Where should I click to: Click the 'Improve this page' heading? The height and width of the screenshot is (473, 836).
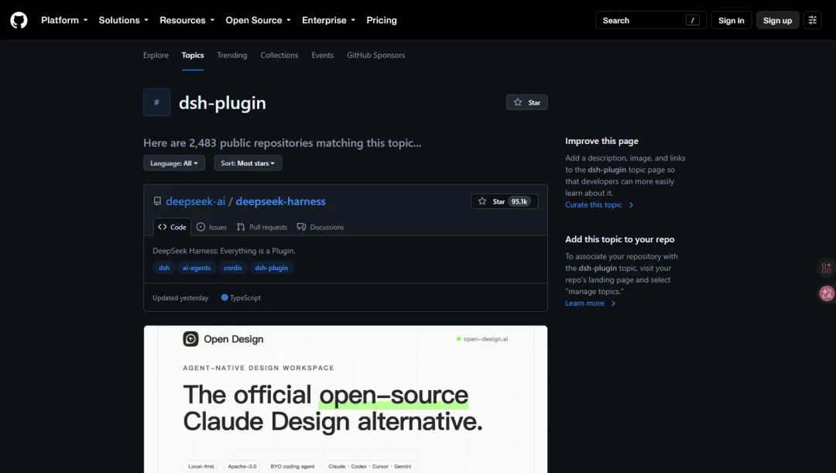[602, 141]
